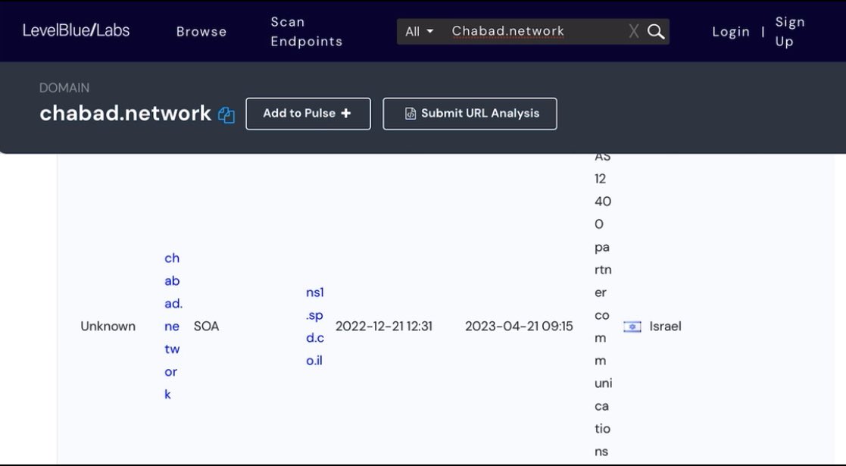Click the magnifying glass search icon
The height and width of the screenshot is (466, 846).
(656, 31)
